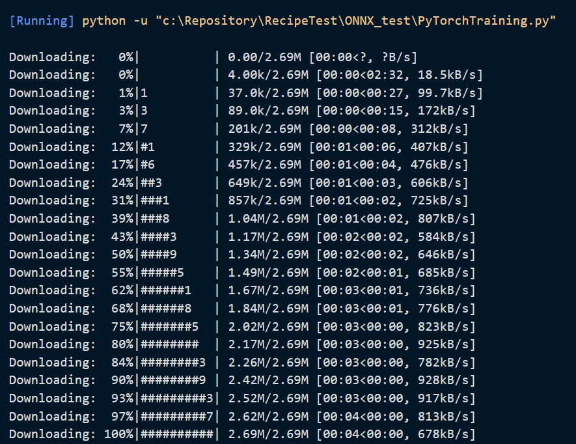Click the 2.69M/2.69M completed progress text
Viewport: 576px width, 444px height.
click(268, 434)
